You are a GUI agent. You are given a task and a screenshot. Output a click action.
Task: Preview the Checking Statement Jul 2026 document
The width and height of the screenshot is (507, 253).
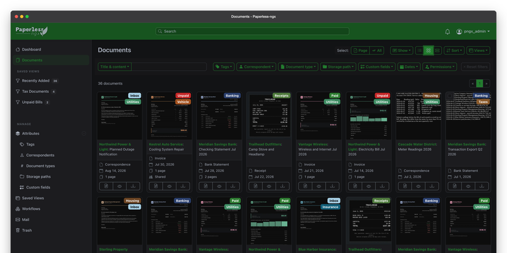219,186
